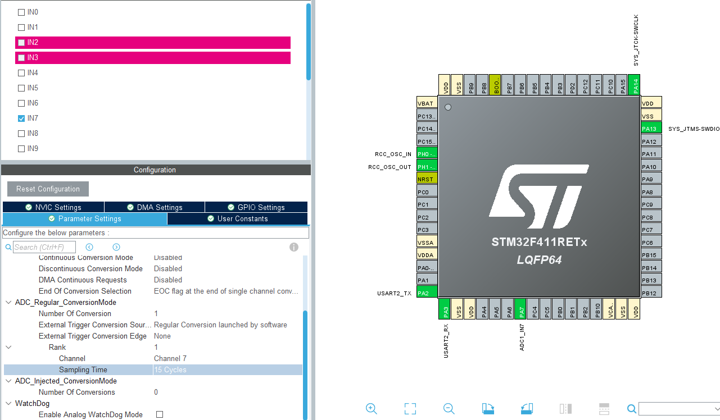
Task: Select the Parameter Settings tab
Action: click(85, 218)
